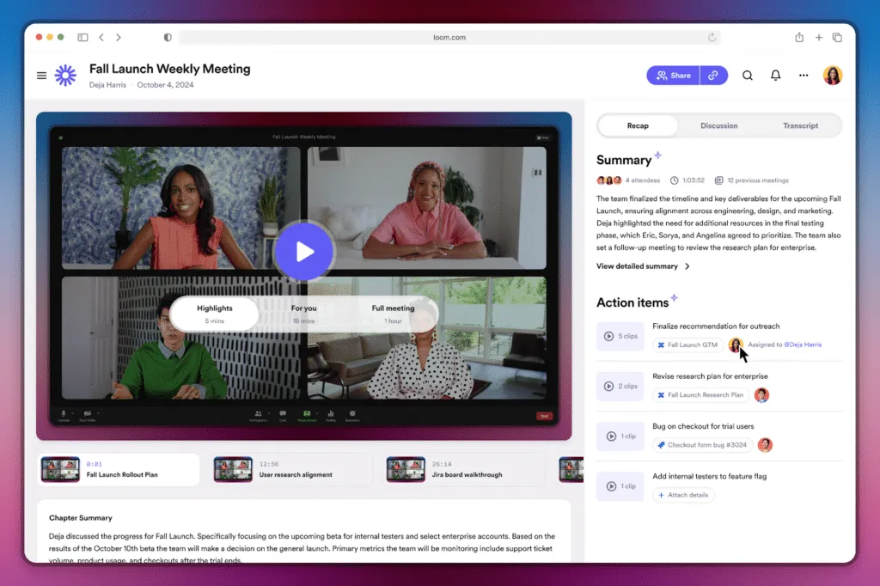Open search with magnifier icon

tap(748, 76)
